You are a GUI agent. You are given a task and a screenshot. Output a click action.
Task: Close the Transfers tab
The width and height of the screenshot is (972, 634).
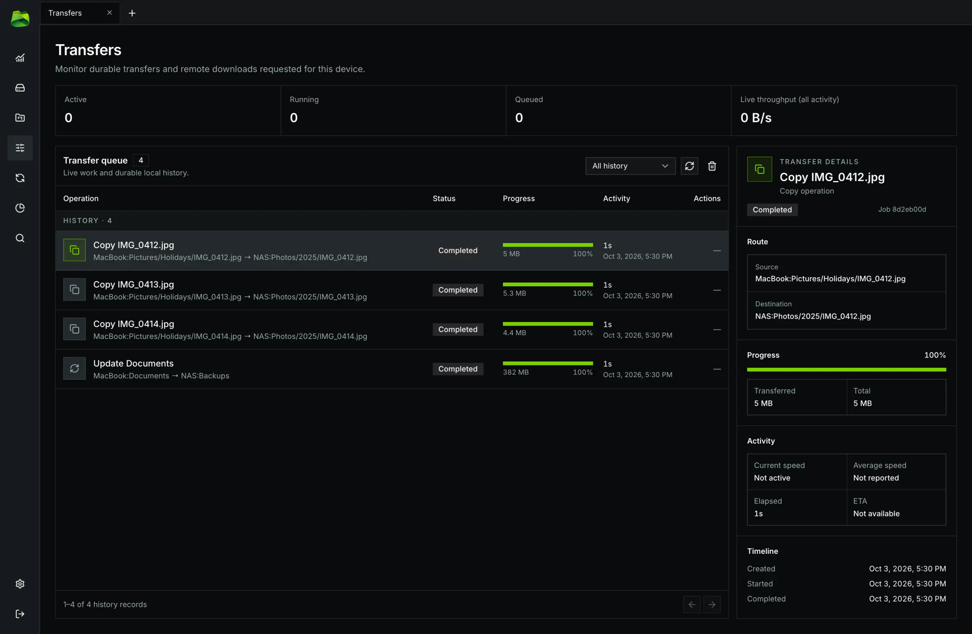(x=109, y=13)
